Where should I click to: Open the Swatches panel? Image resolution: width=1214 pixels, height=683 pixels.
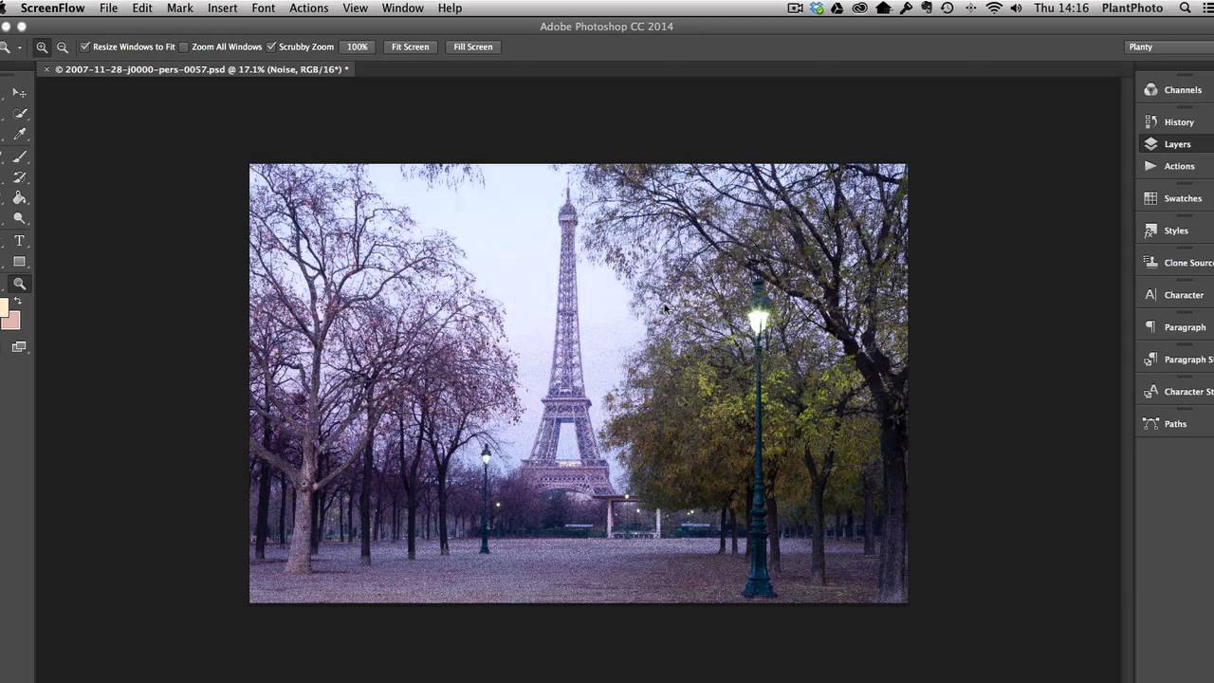pos(1174,198)
